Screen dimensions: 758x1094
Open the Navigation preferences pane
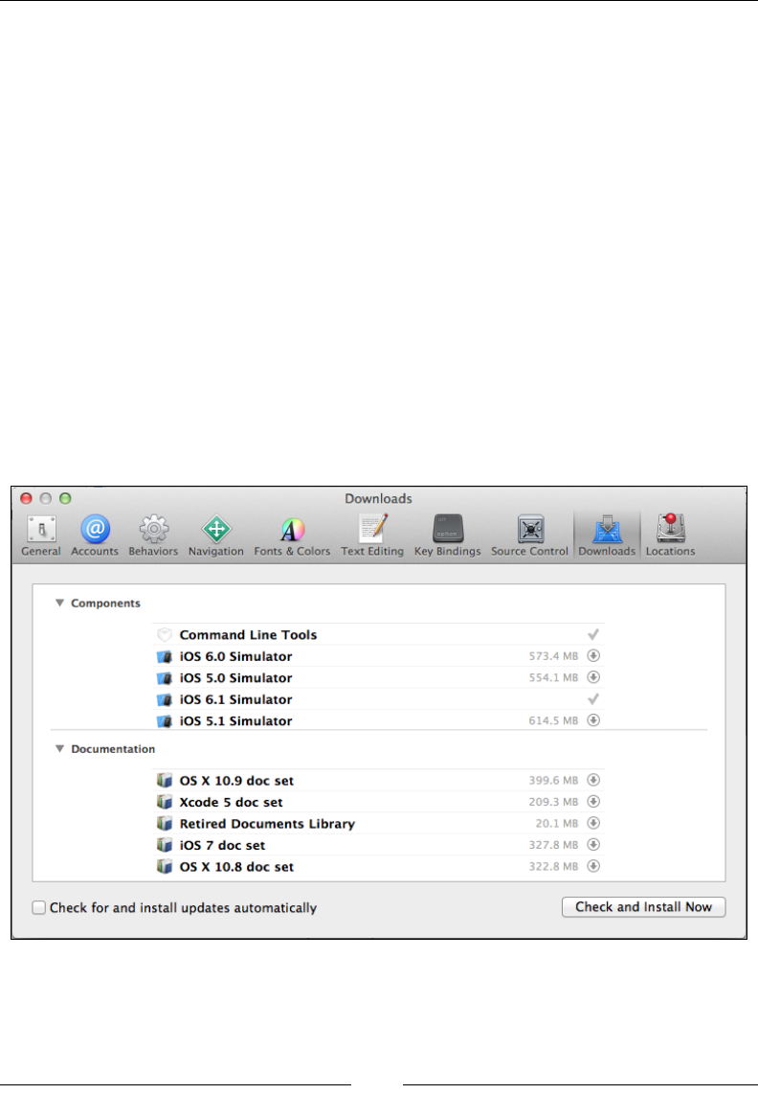pyautogui.click(x=216, y=536)
